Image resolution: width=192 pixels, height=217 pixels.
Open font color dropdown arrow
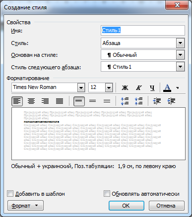point(178,88)
